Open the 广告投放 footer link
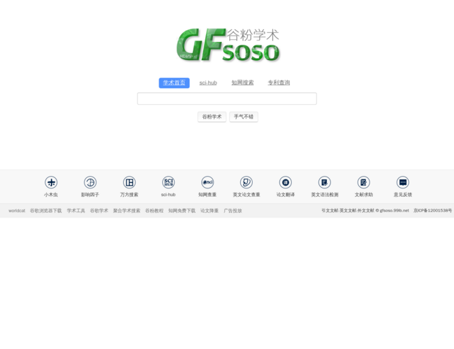454x349 pixels. click(233, 211)
